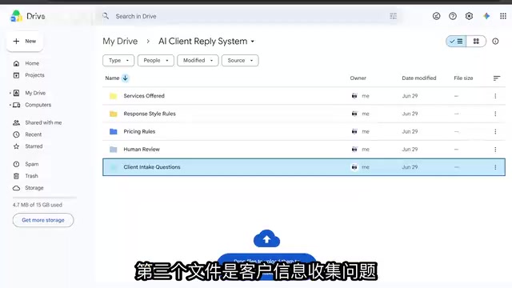The height and width of the screenshot is (288, 512).
Task: Open advanced search filter options
Action: tap(393, 16)
